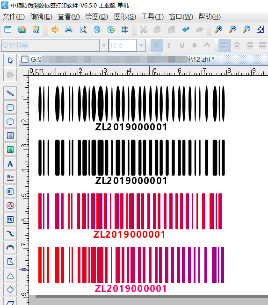268x305 pixels.
Task: Toggle the grid display icon
Action: point(125,29)
